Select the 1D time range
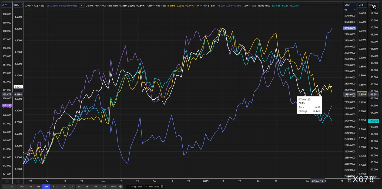Viewport: 382px width, 189px height. (5, 187)
